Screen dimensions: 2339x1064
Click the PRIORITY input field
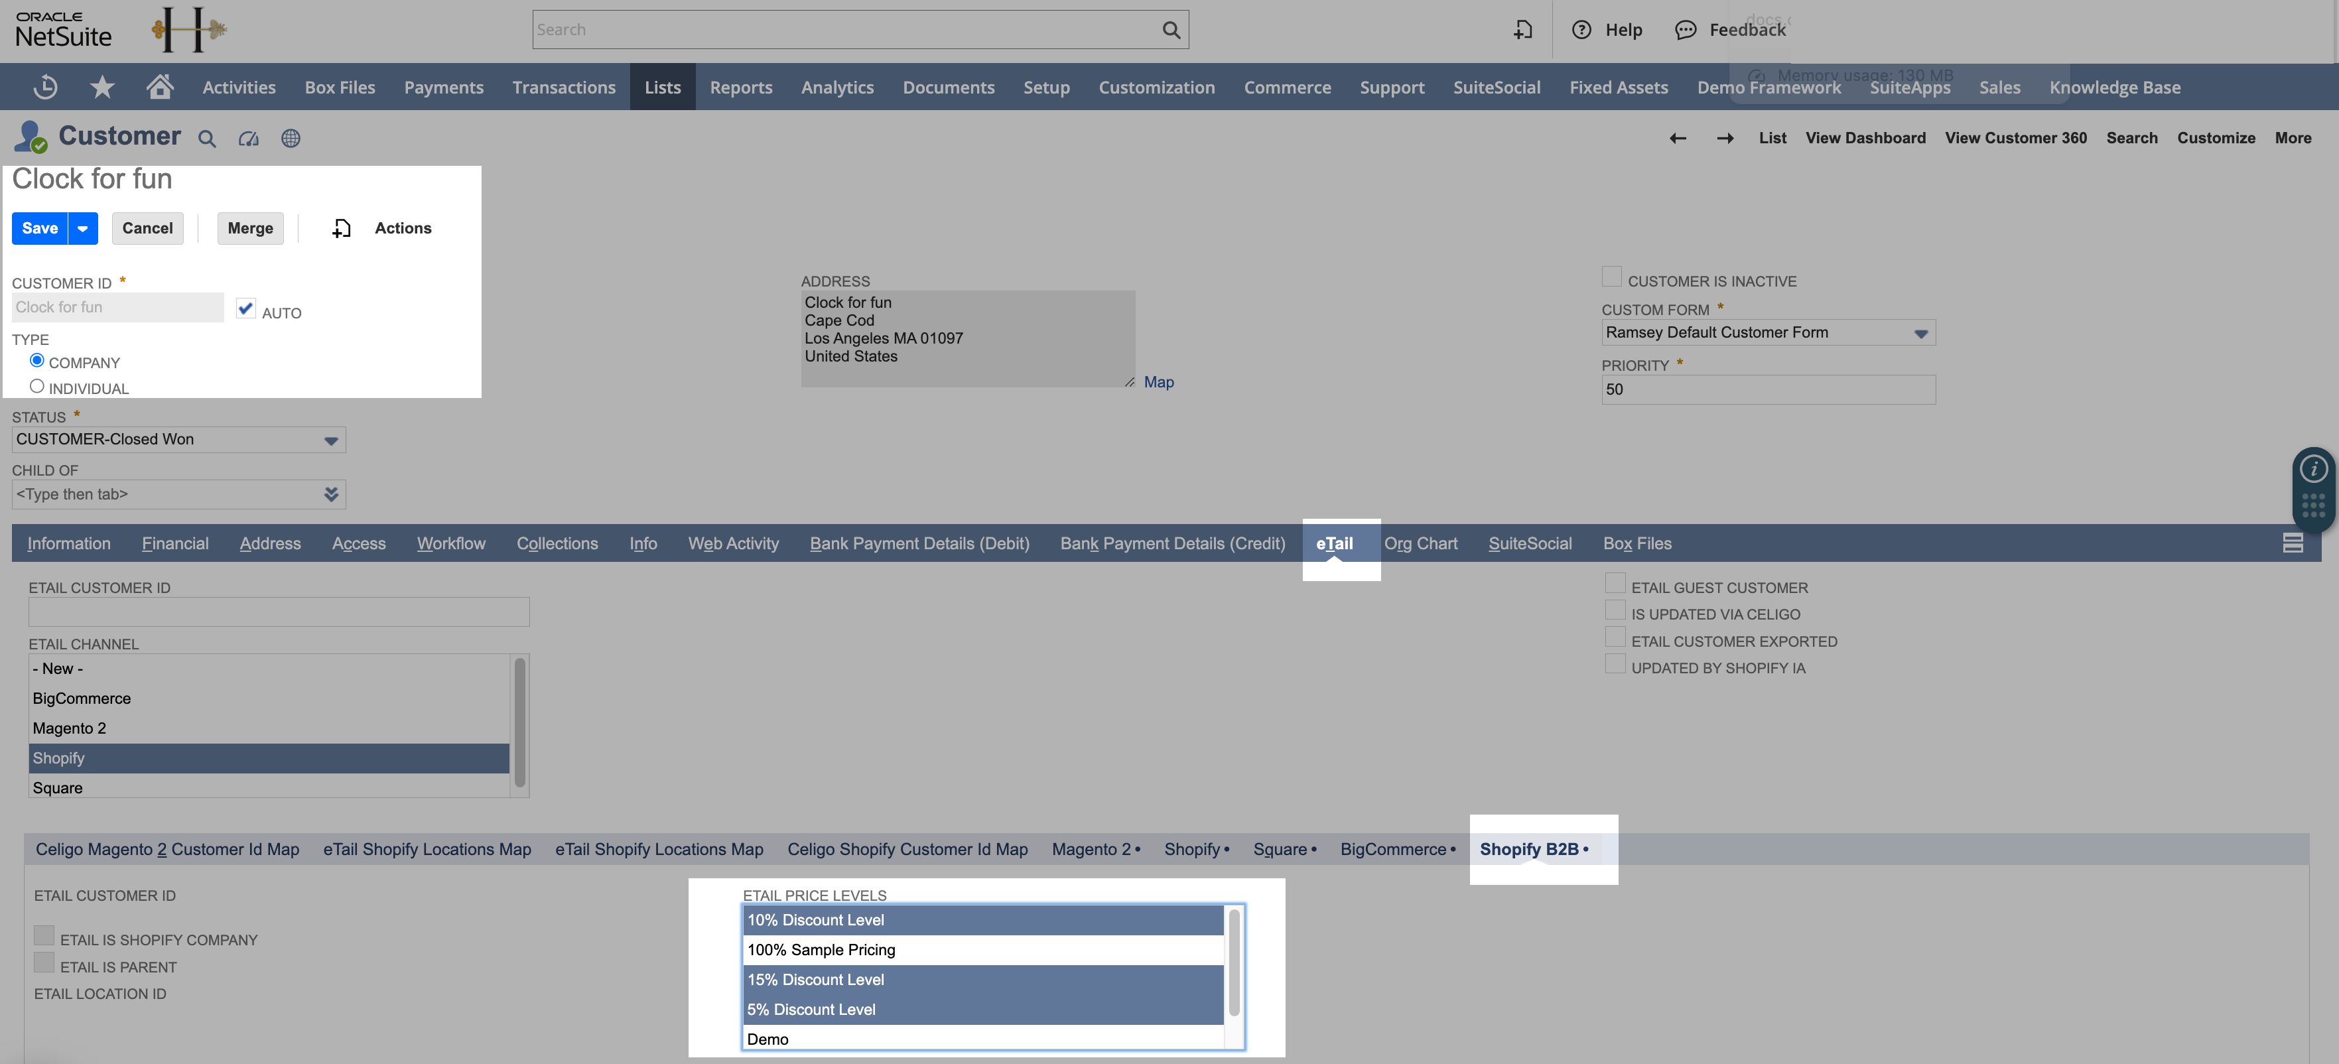[x=1768, y=390]
